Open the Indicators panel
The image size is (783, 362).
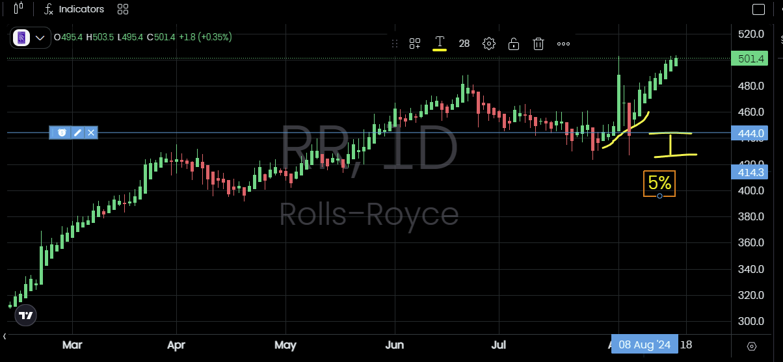click(73, 9)
